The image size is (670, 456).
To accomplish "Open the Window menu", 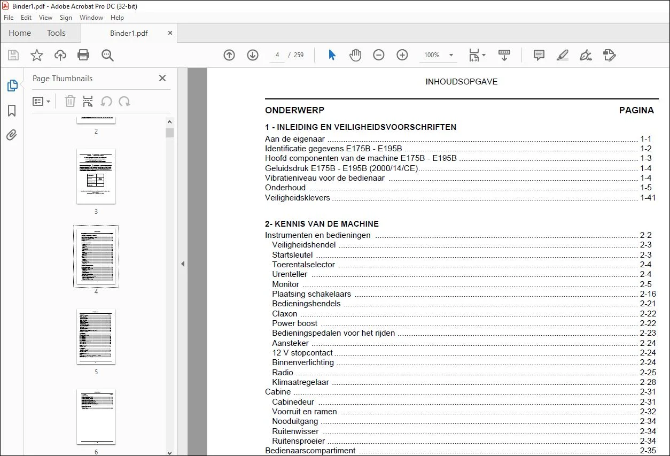I will pos(91,18).
